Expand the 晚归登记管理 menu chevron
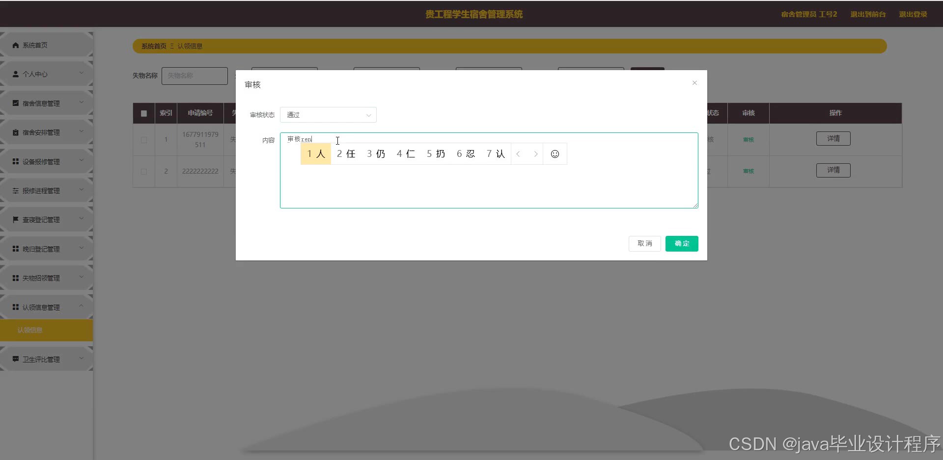The width and height of the screenshot is (943, 460). pyautogui.click(x=82, y=248)
